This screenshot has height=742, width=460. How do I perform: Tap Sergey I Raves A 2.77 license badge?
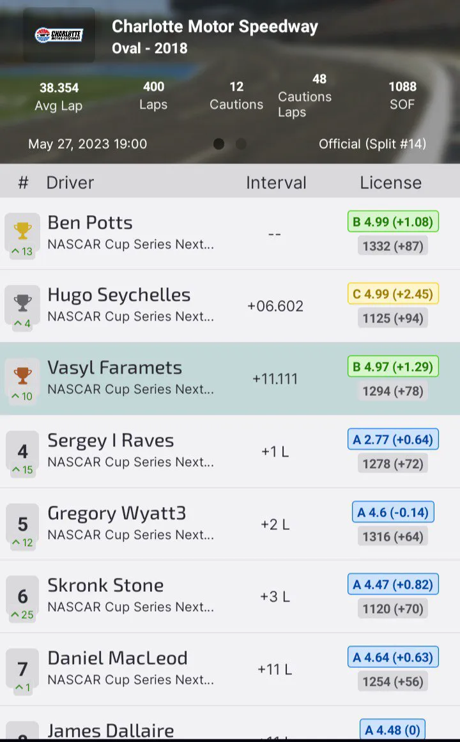pyautogui.click(x=393, y=439)
